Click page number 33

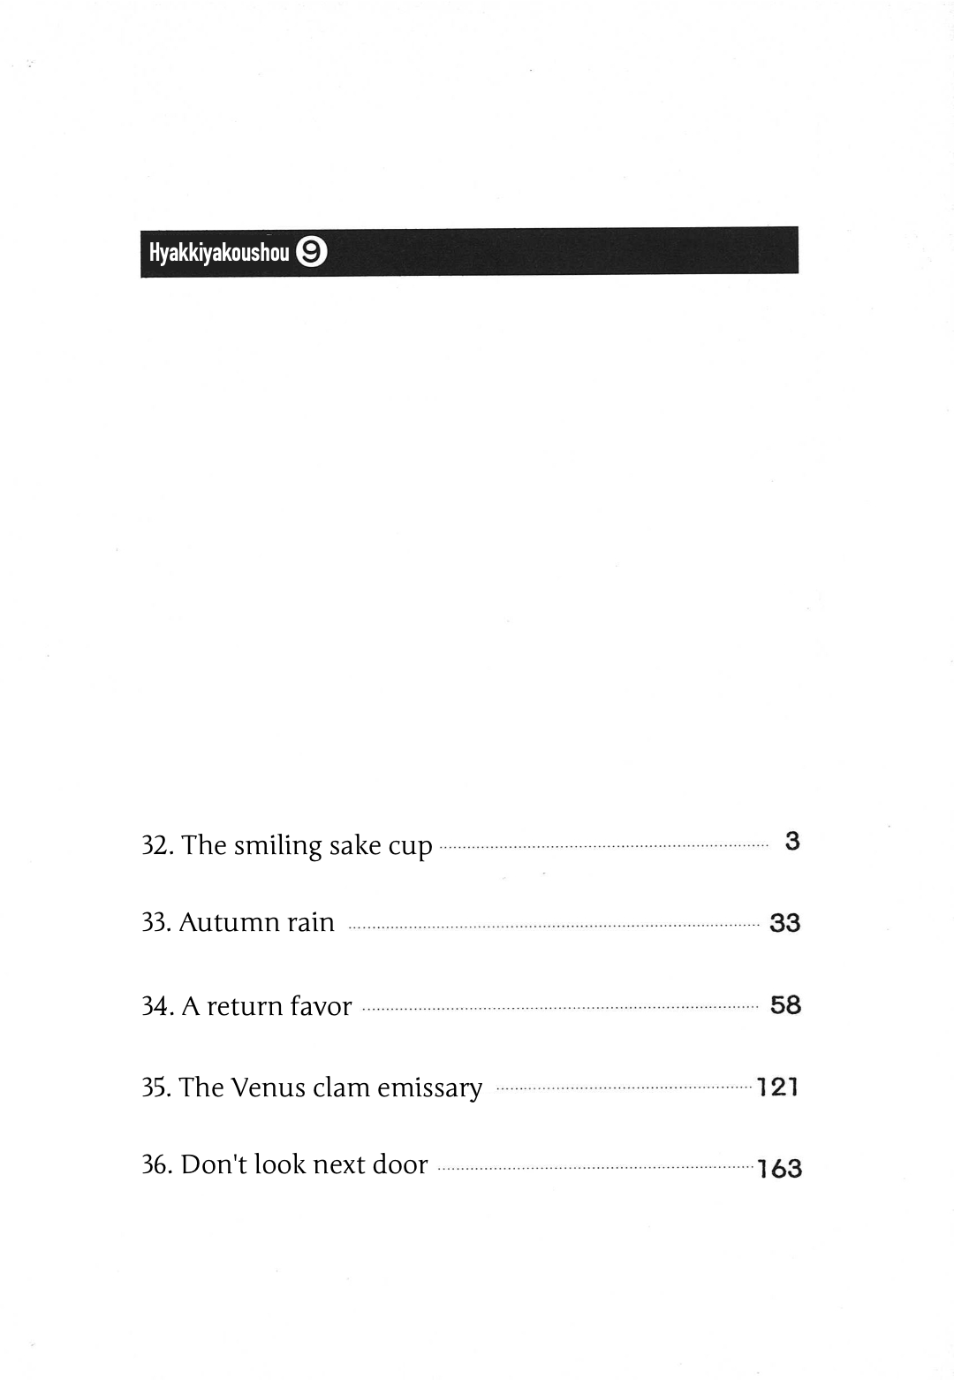click(x=784, y=923)
